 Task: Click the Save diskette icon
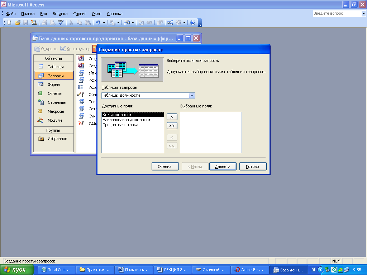pyautogui.click(x=26, y=23)
